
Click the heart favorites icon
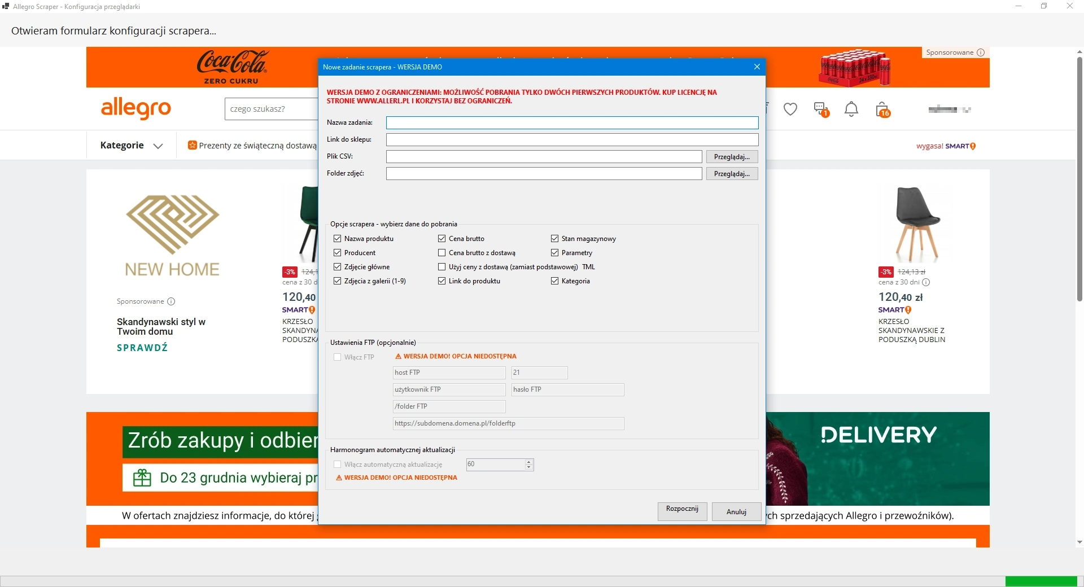tap(790, 109)
